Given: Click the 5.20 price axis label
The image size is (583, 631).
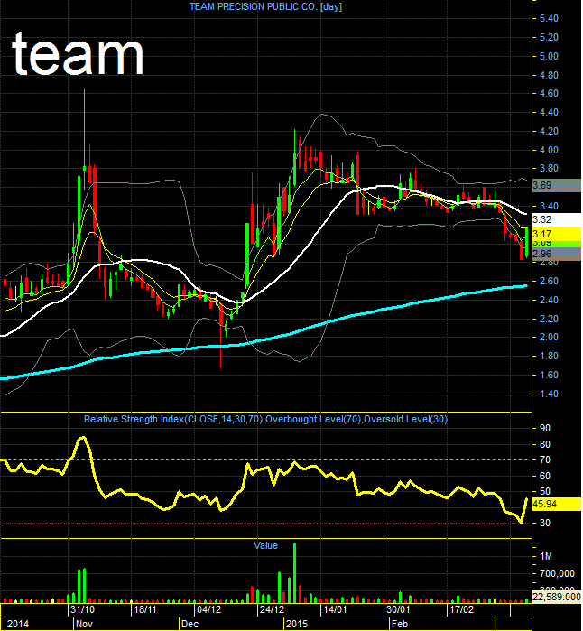Looking at the screenshot, I should [x=549, y=37].
